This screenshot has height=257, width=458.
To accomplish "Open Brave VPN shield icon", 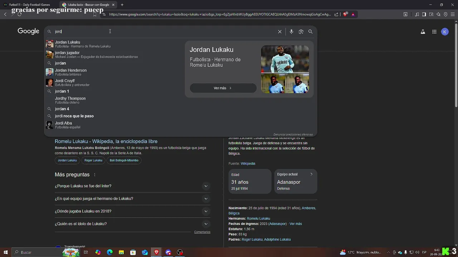I will [x=445, y=14].
